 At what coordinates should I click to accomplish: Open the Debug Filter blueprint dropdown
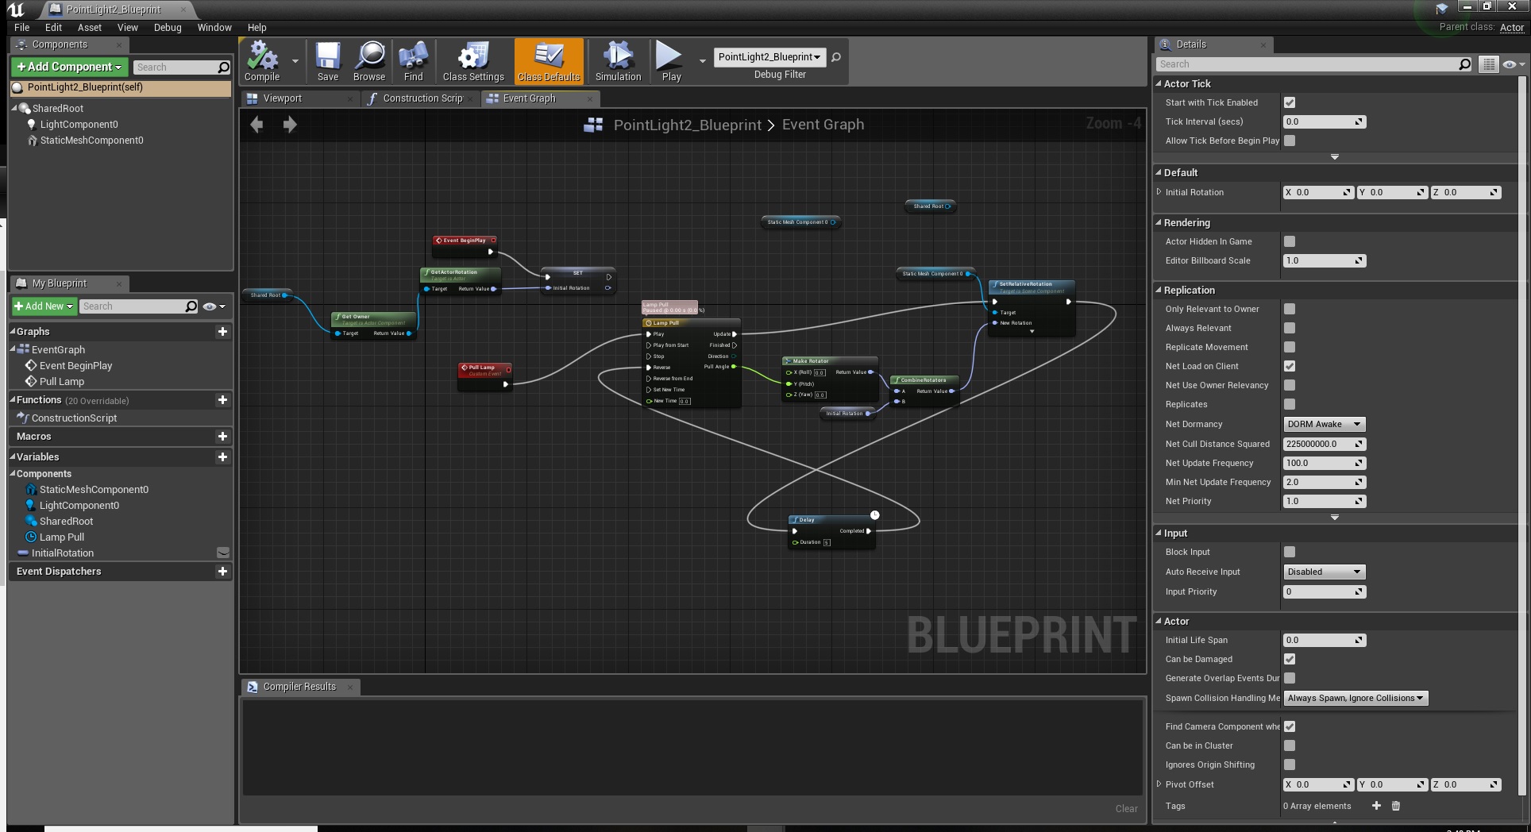point(769,57)
